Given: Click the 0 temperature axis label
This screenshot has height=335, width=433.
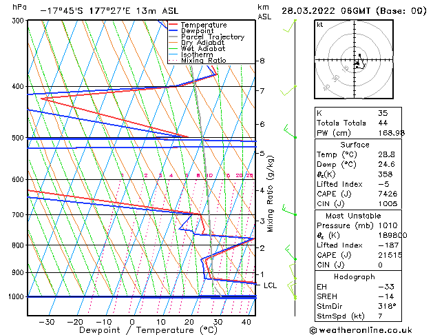Looking at the screenshot, I should [x=132, y=322].
